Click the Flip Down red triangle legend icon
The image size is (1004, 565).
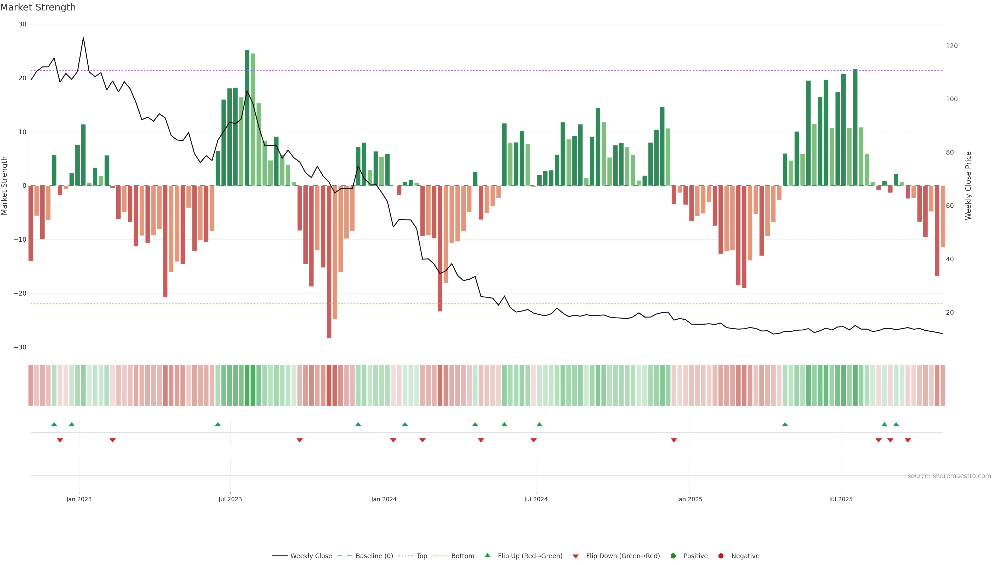(x=576, y=556)
